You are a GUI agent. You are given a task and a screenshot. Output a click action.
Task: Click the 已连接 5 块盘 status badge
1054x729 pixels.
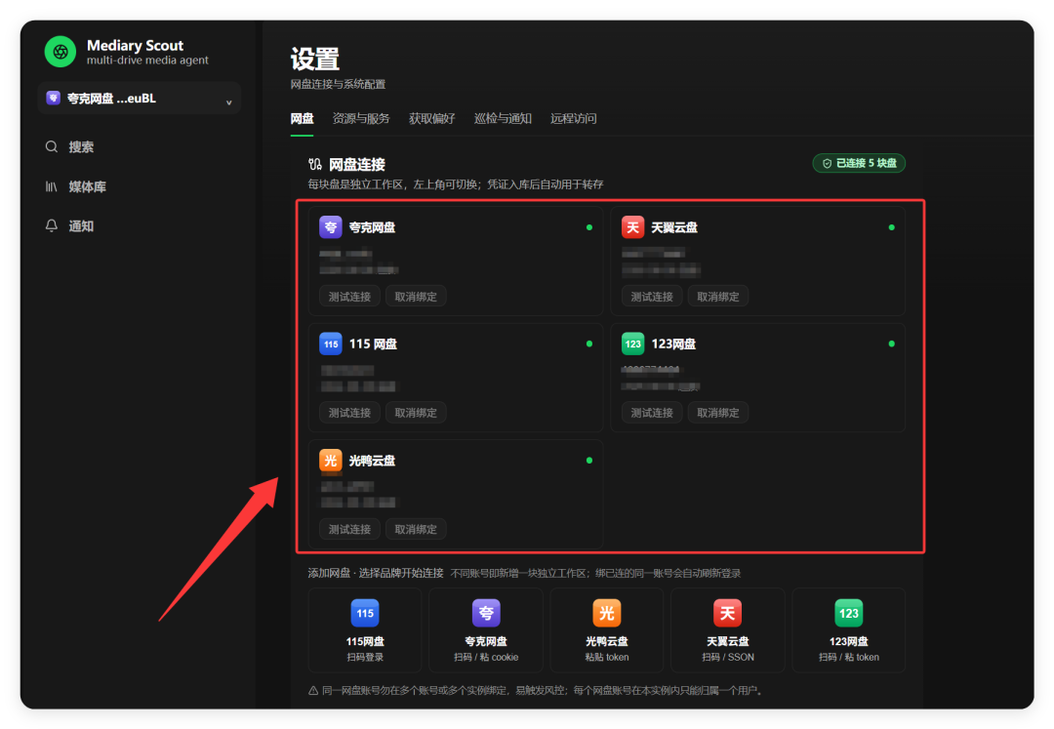point(859,163)
